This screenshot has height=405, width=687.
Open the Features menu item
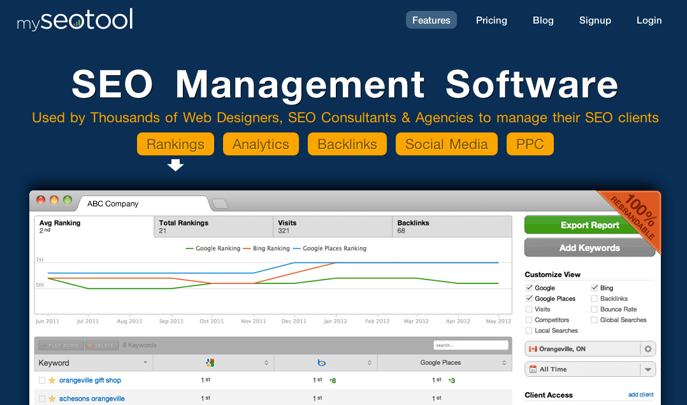coord(431,20)
